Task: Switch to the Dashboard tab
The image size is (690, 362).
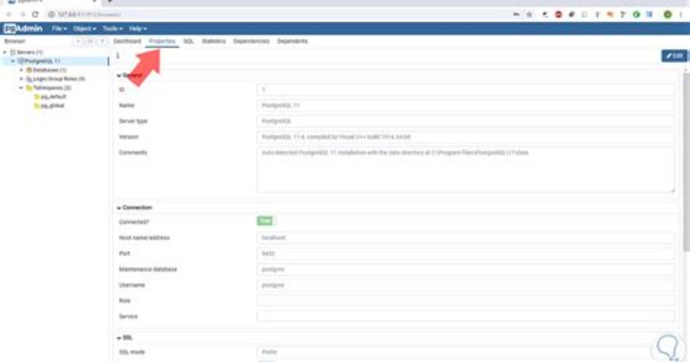Action: tap(127, 42)
